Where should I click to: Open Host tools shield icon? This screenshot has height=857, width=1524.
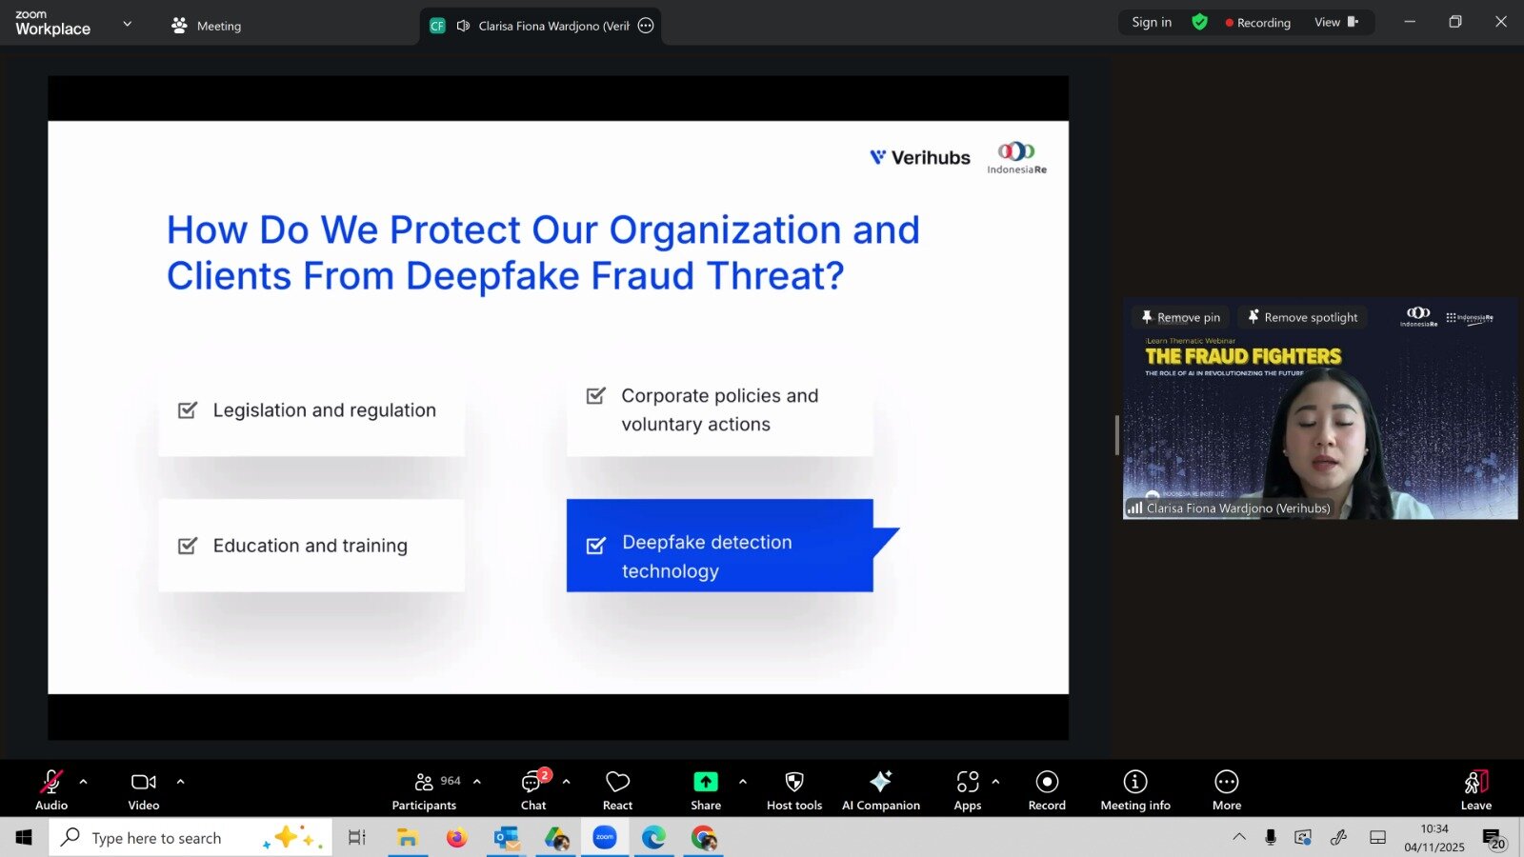793,790
